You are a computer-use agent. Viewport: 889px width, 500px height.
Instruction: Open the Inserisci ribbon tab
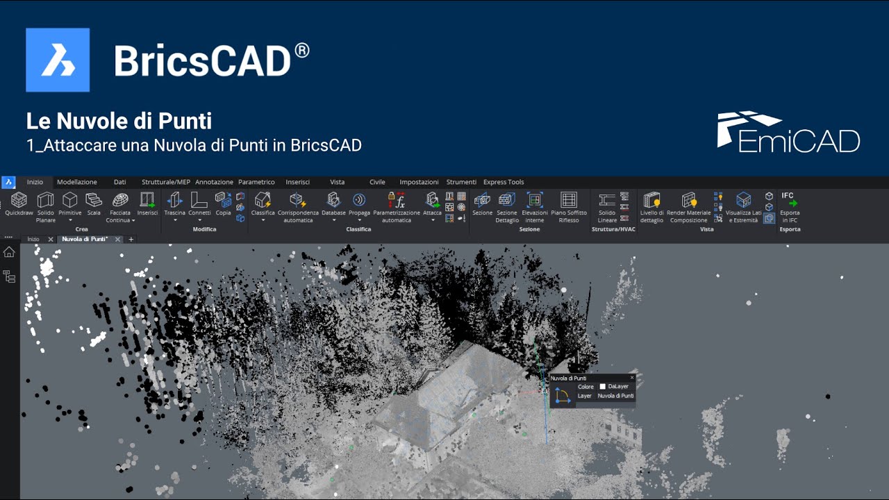298,182
